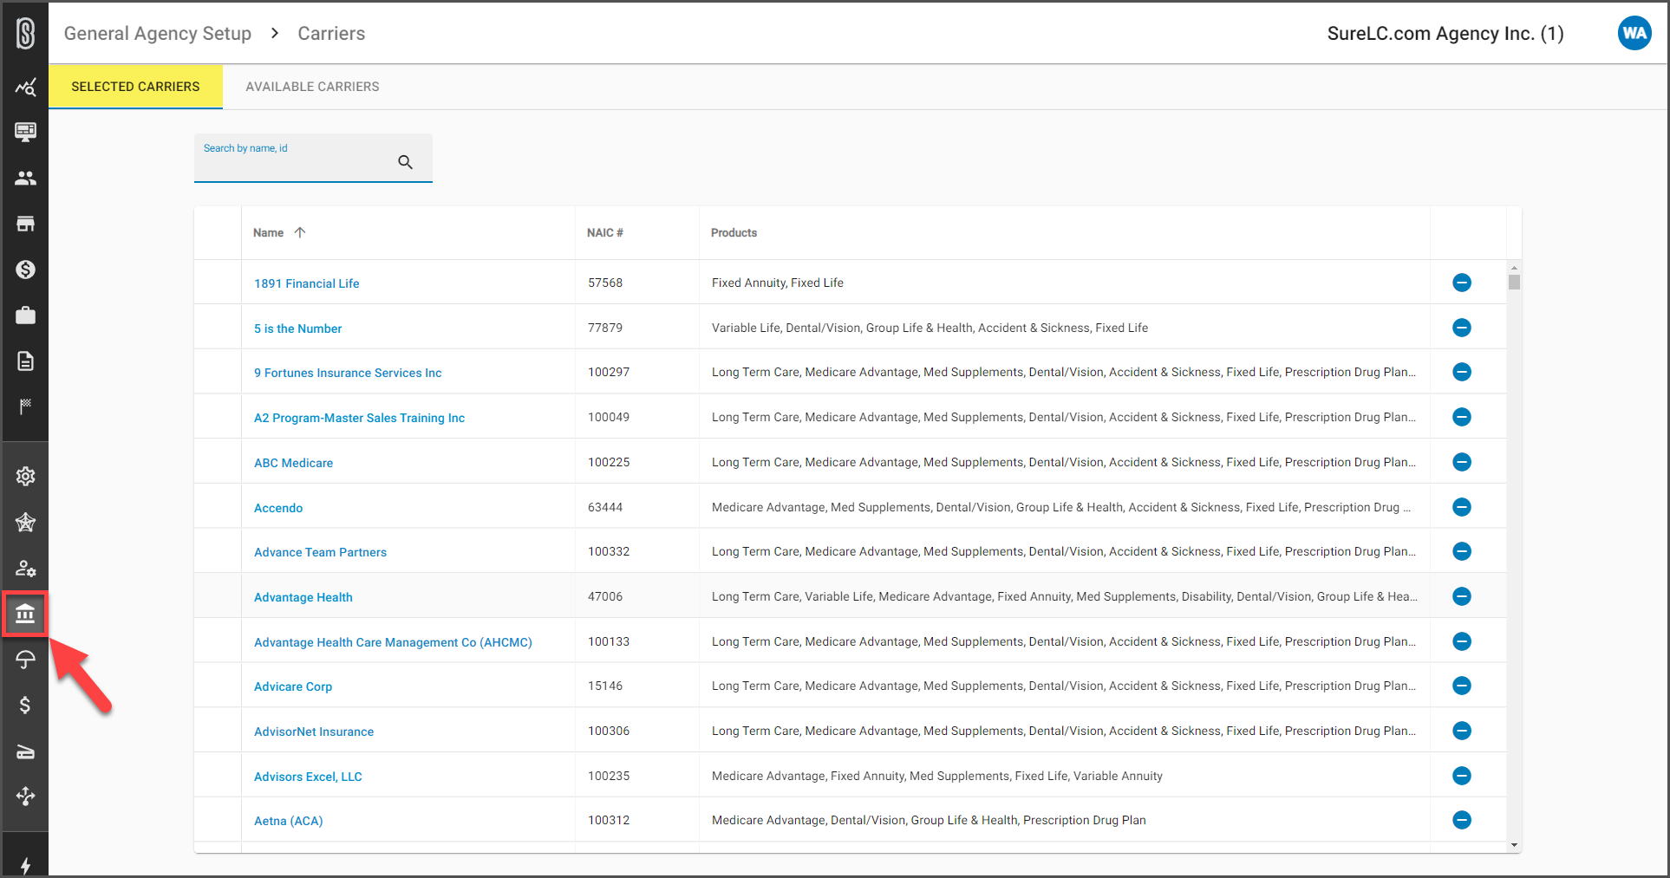The height and width of the screenshot is (878, 1670).
Task: Open the dollar sign sidebar icon
Action: click(26, 706)
